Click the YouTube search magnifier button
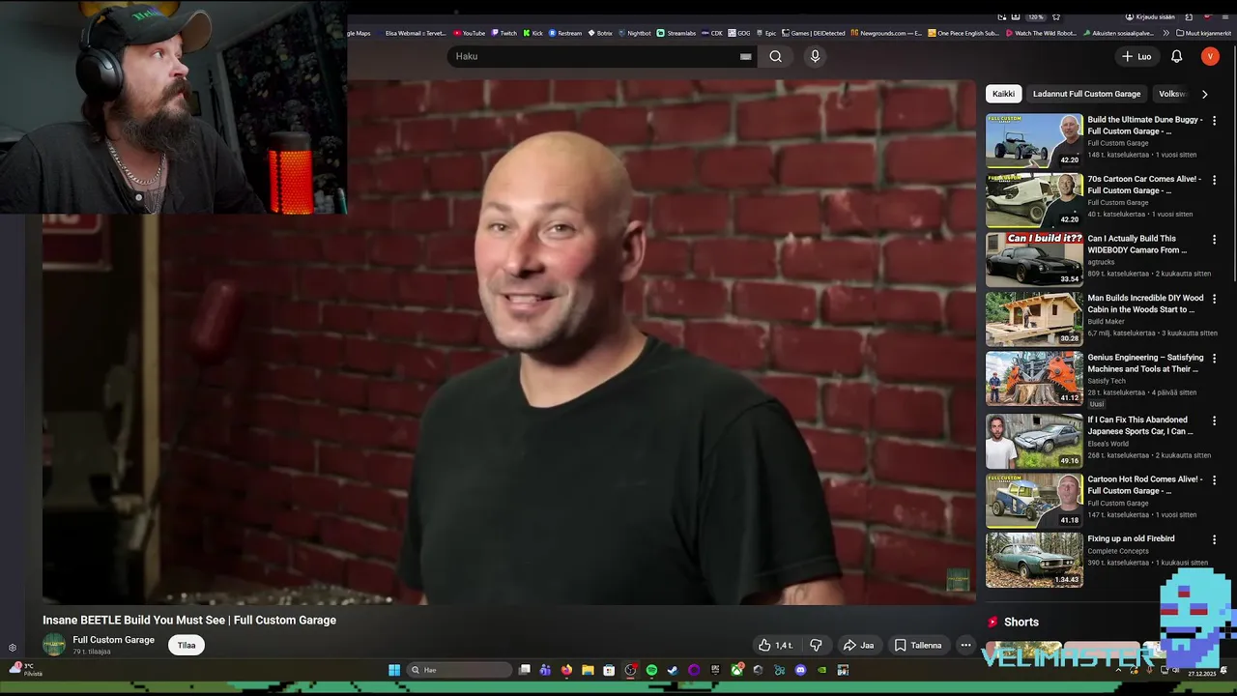 tap(775, 56)
